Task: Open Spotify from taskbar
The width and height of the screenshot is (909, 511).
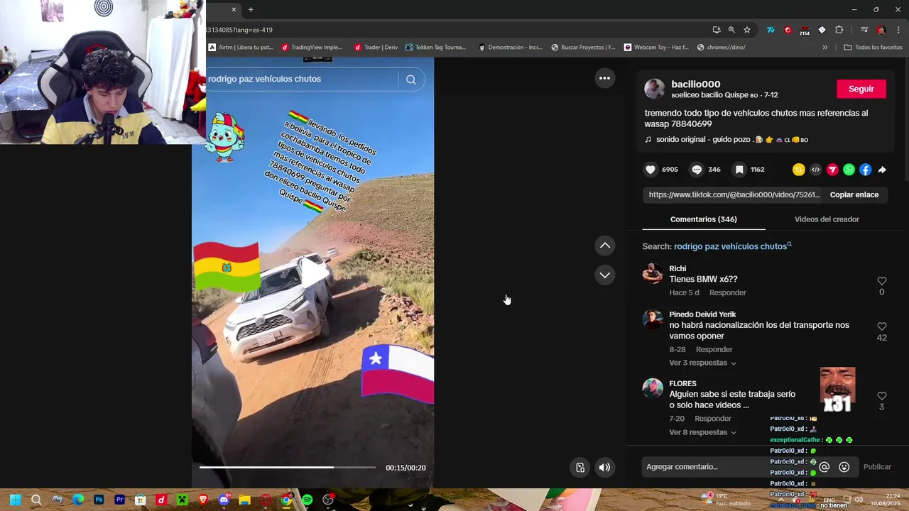Action: pos(307,500)
